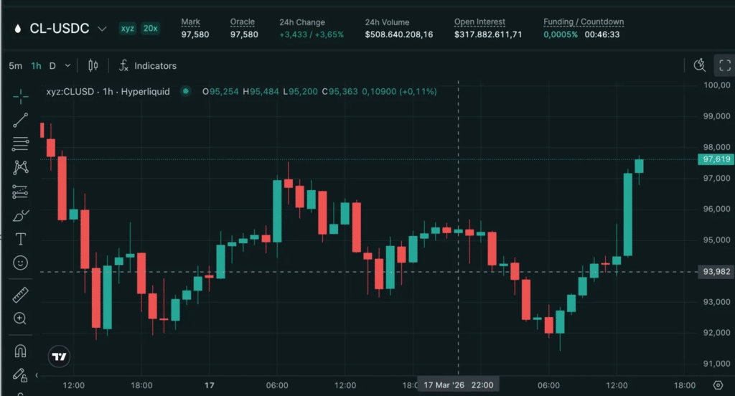Click the 97,619 current price label
The width and height of the screenshot is (735, 396).
coord(716,159)
